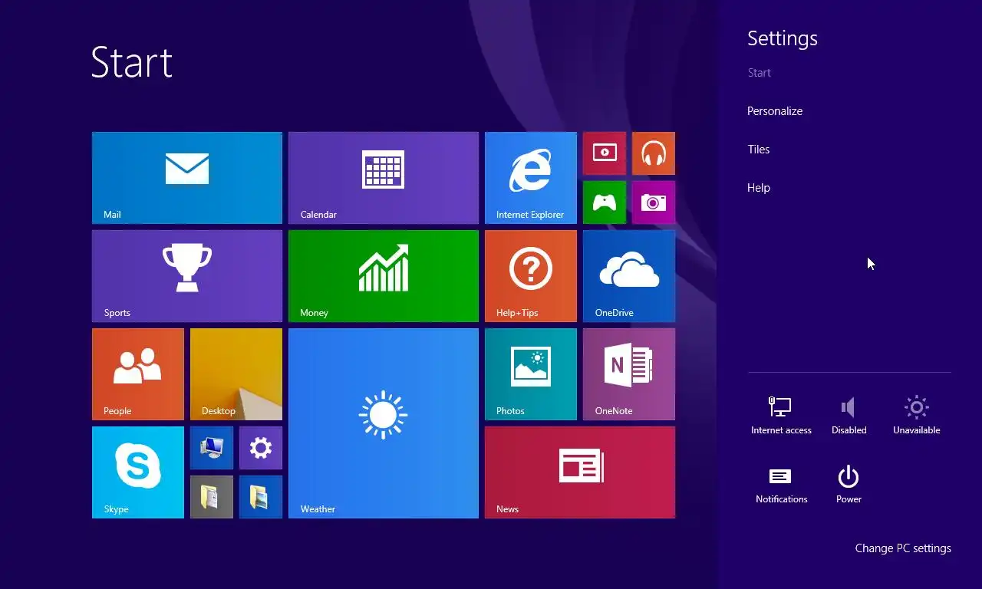
Task: Click the Disabled volume speaker icon
Action: 849,415
